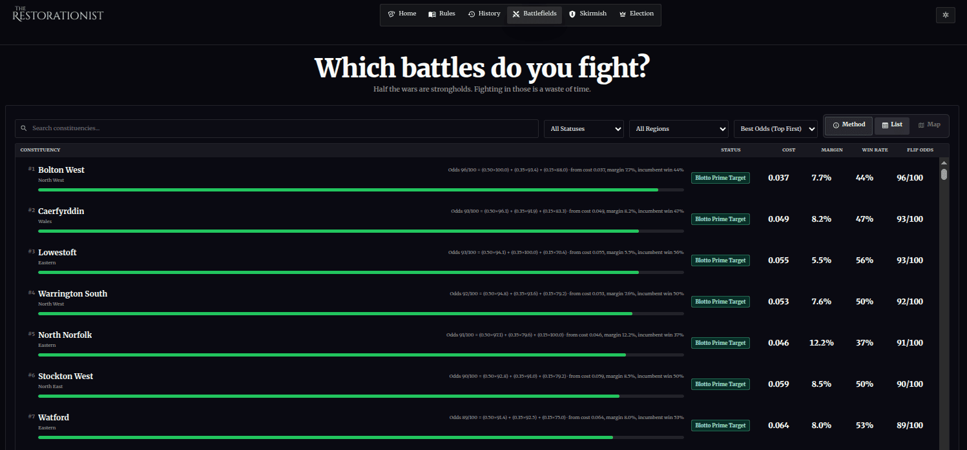This screenshot has width=967, height=450.
Task: Expand the All Regions dropdown
Action: (678, 129)
